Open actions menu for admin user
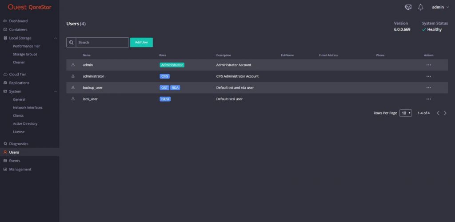The height and width of the screenshot is (222, 455). click(x=429, y=65)
